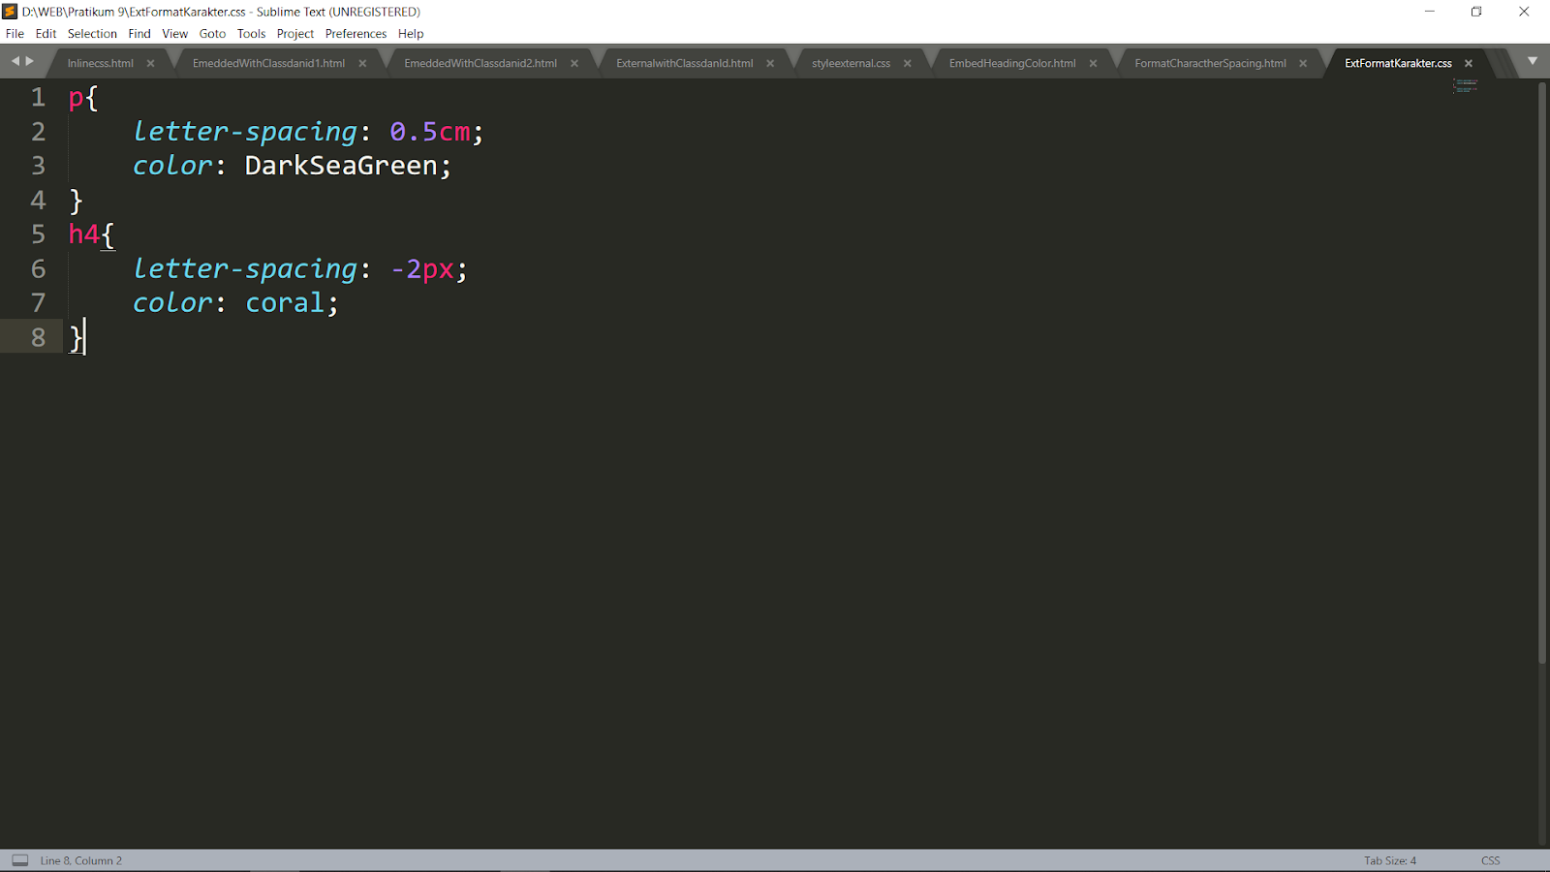Switch to the FormatCharactherSpacing.html tab
The width and height of the screenshot is (1550, 872).
pos(1211,62)
